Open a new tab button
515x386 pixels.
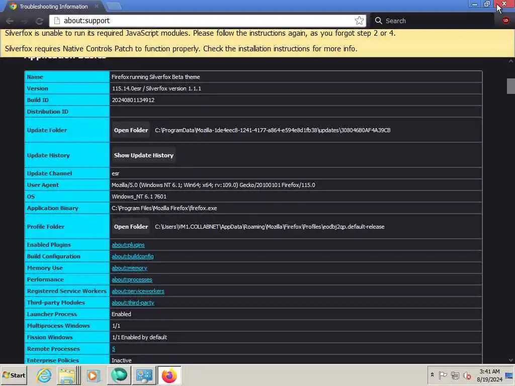point(114,6)
